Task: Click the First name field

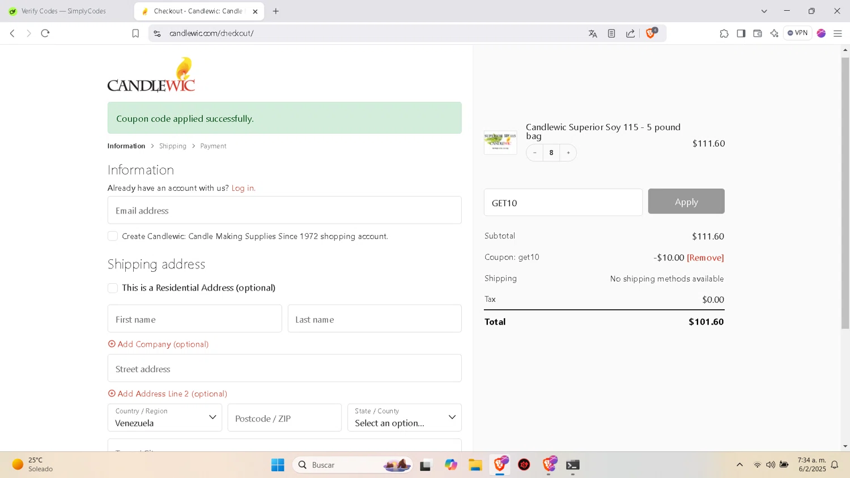Action: click(194, 319)
